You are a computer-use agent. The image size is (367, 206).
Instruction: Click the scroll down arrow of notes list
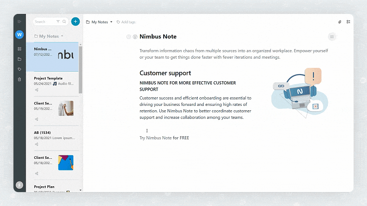[x=81, y=190]
